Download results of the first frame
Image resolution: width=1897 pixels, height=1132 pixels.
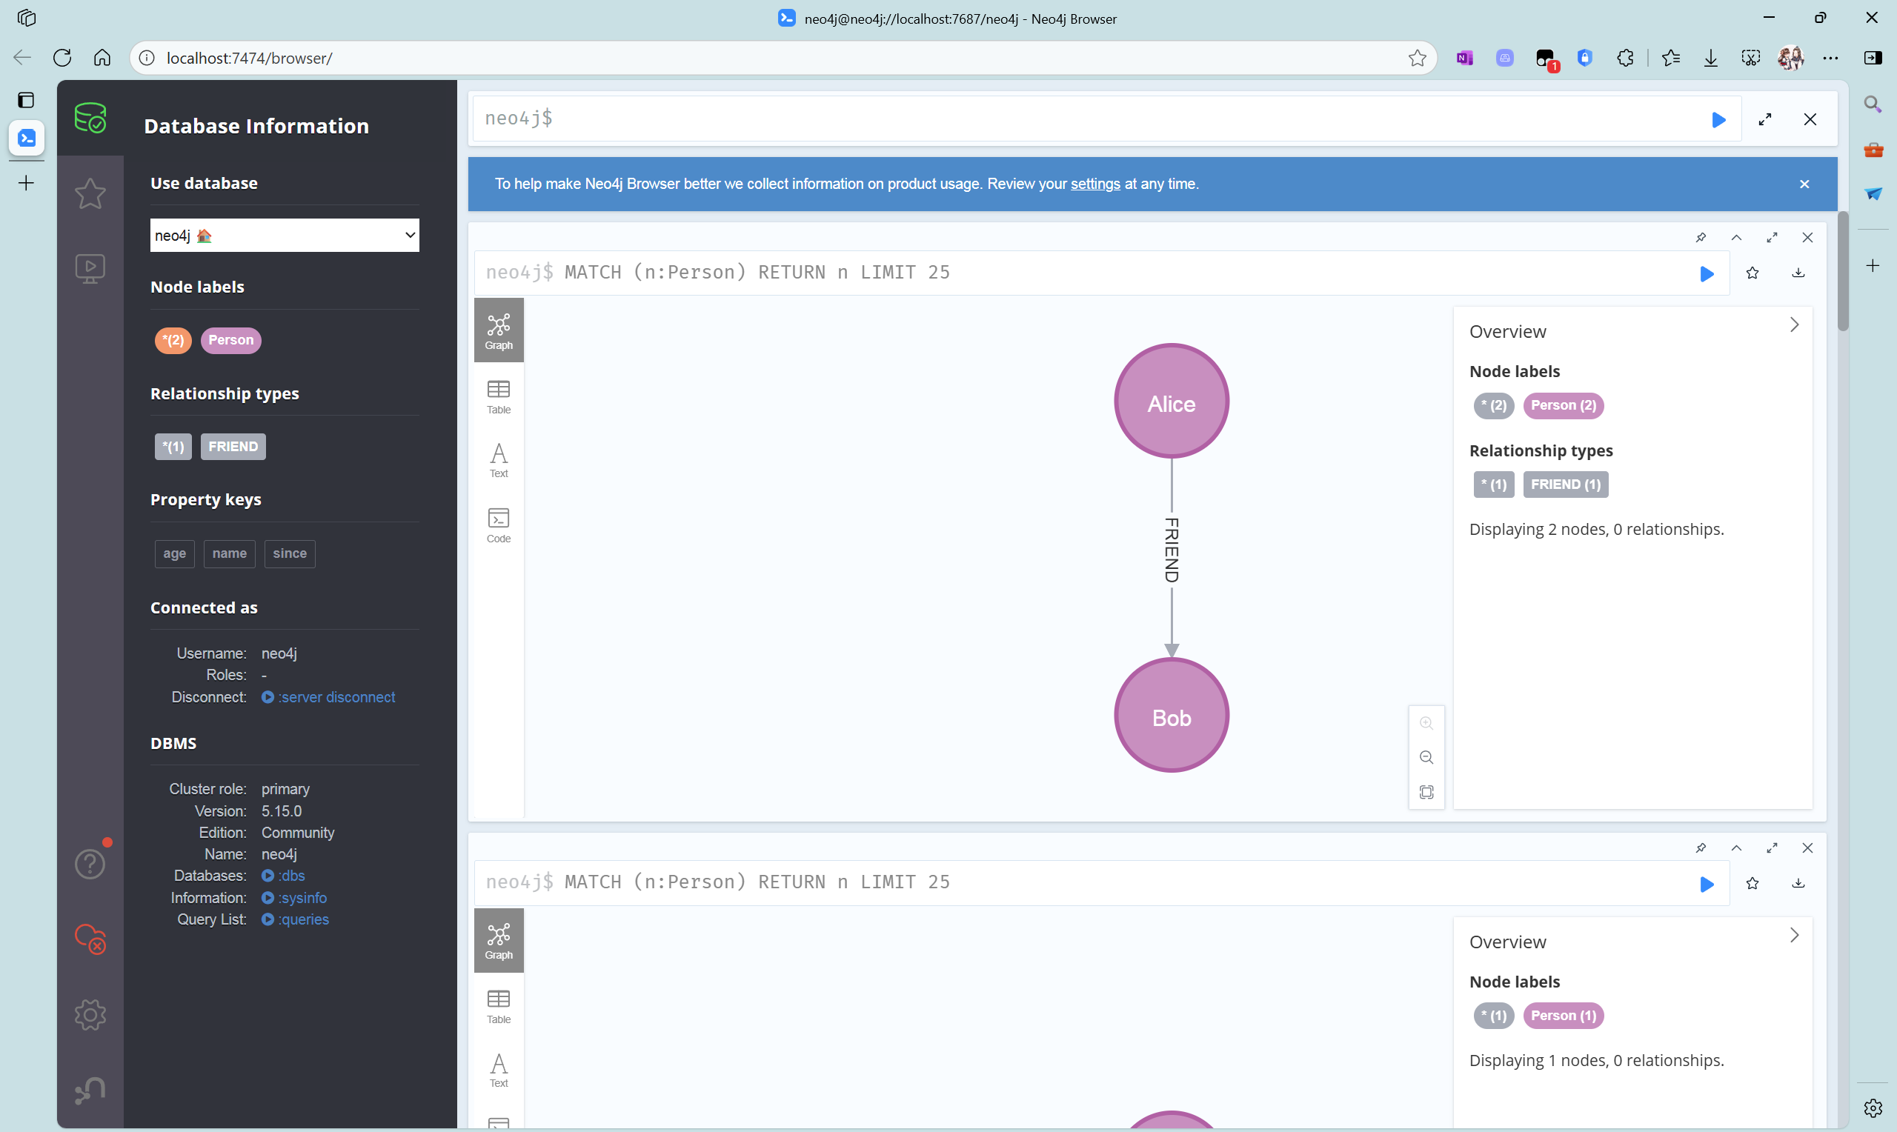(1798, 273)
